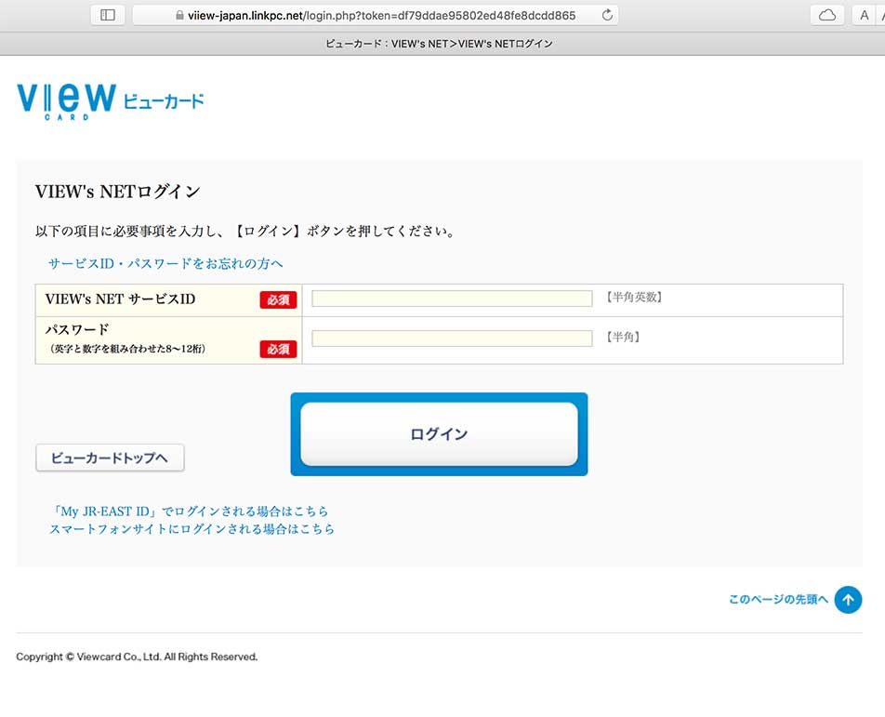This screenshot has width=885, height=717.
Task: Click the big ログイン button
Action: point(439,433)
